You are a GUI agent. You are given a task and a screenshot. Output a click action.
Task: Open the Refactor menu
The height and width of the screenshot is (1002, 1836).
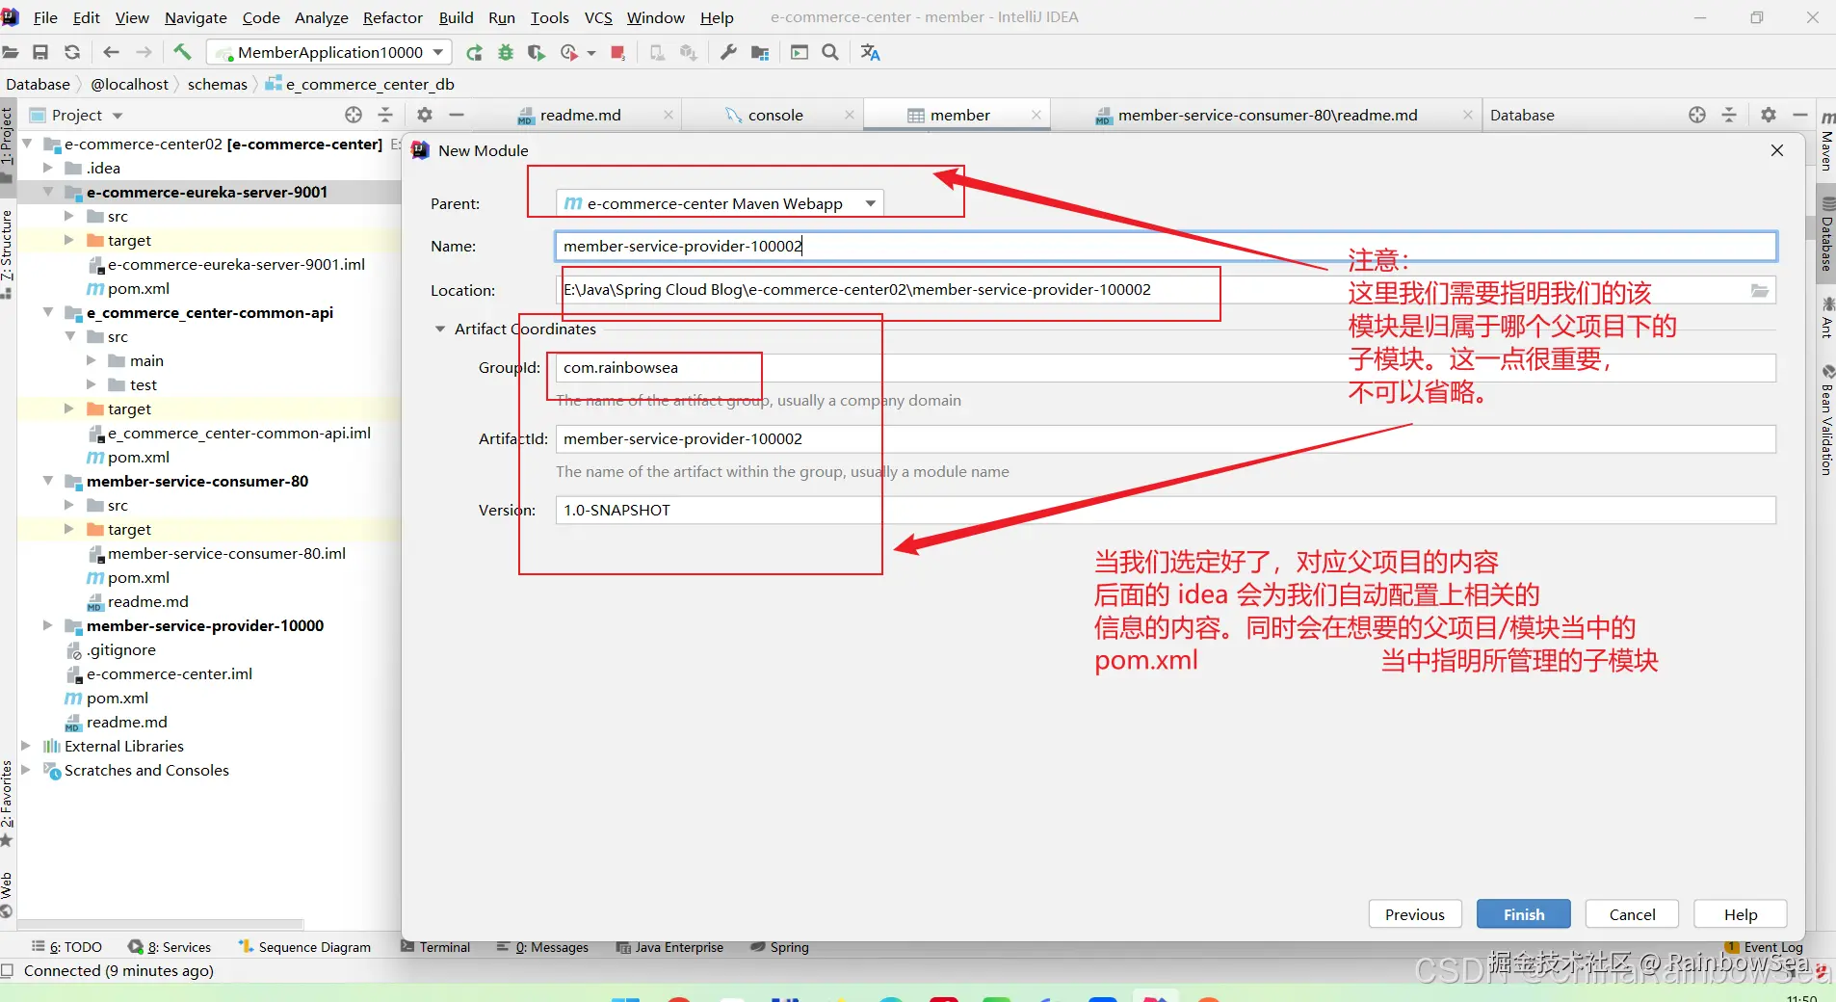[392, 17]
